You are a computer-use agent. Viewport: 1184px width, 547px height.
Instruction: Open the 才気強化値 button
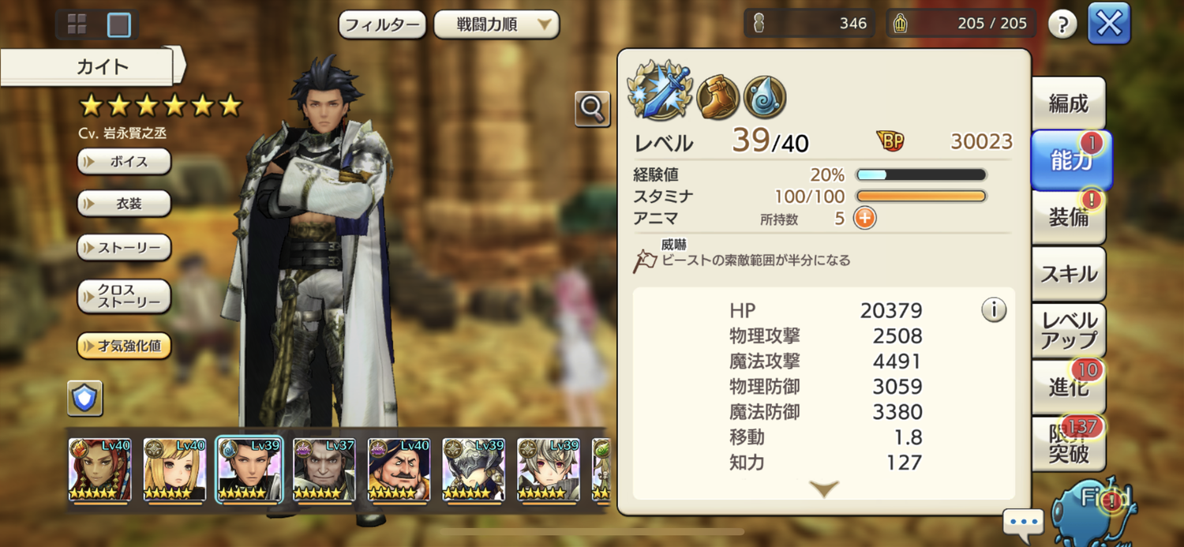pyautogui.click(x=124, y=346)
